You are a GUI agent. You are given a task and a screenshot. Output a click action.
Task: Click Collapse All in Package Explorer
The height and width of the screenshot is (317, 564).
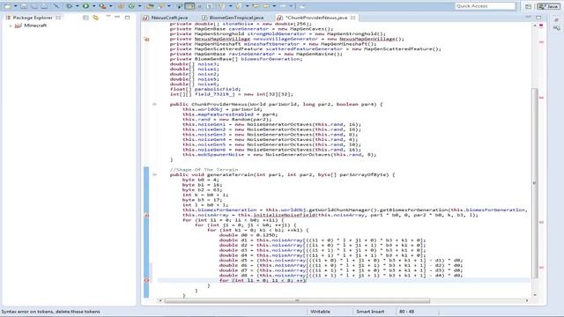85,18
